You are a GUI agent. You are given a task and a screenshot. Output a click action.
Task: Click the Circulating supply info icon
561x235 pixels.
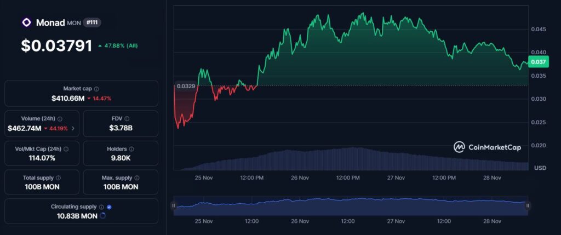point(101,207)
